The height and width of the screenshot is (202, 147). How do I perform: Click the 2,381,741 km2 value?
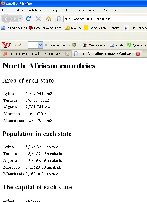(39, 107)
